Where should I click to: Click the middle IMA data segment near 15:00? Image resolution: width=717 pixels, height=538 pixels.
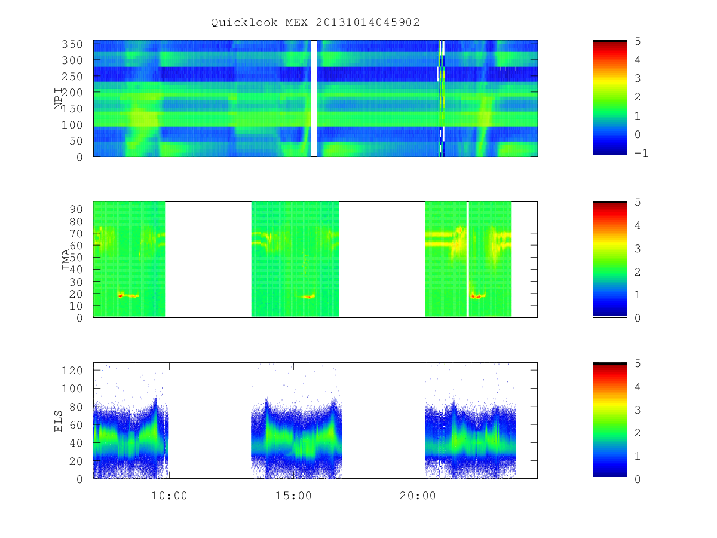pyautogui.click(x=295, y=259)
